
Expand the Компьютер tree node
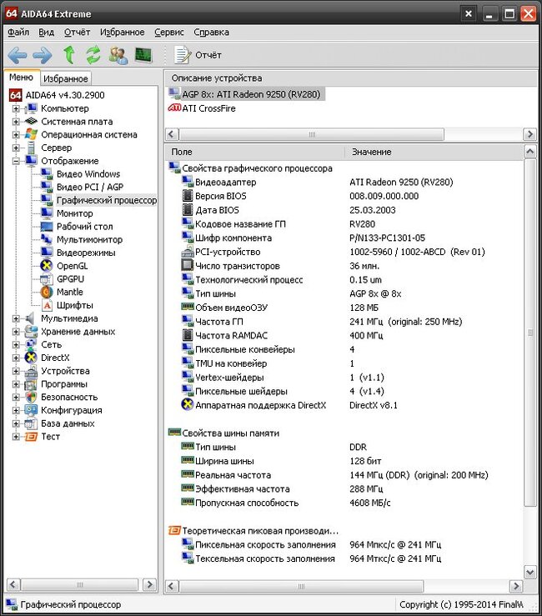coord(16,108)
